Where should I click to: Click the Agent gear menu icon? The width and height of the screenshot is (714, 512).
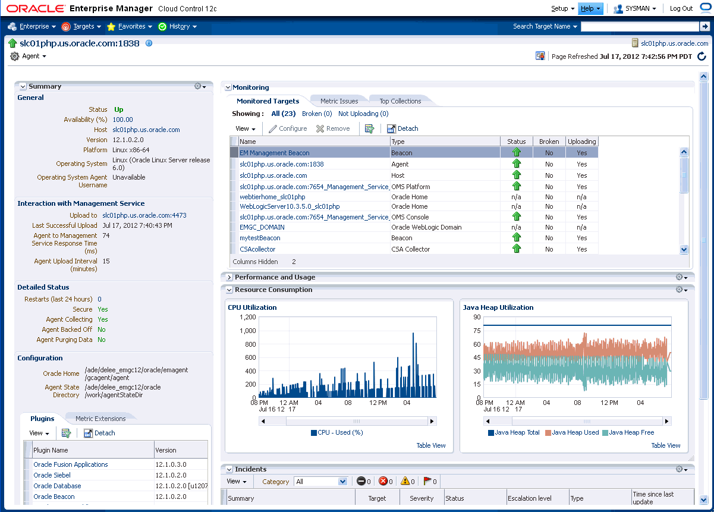15,56
